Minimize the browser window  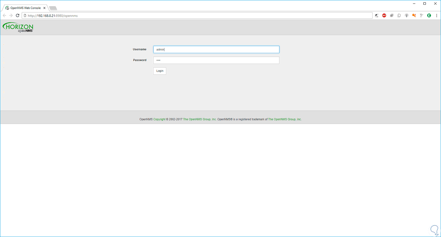(x=414, y=4)
